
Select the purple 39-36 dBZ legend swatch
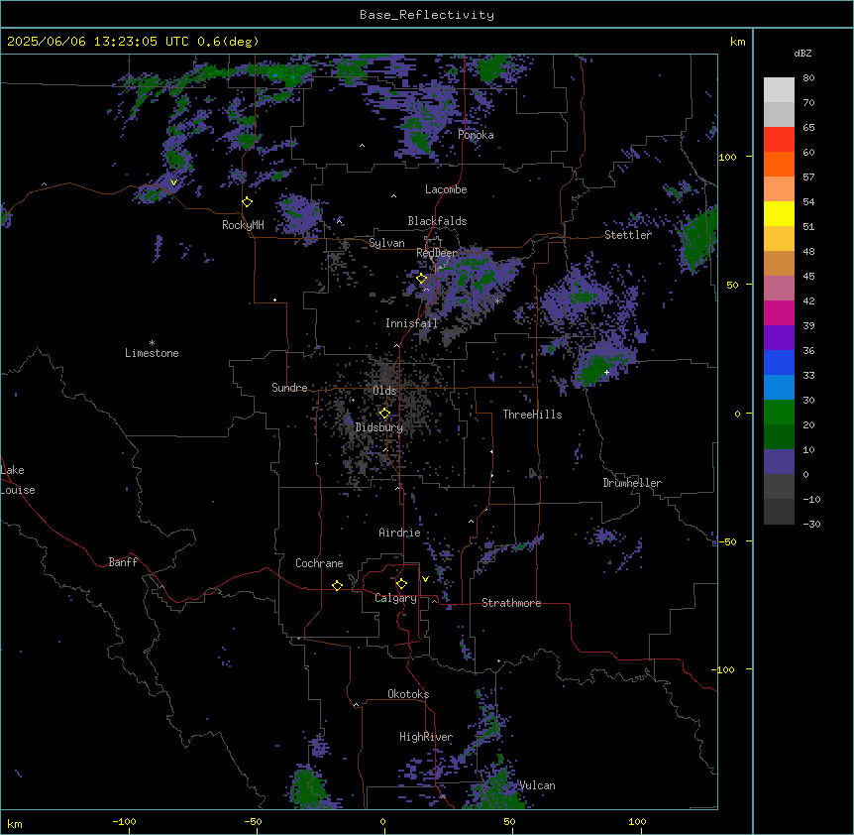(x=779, y=338)
